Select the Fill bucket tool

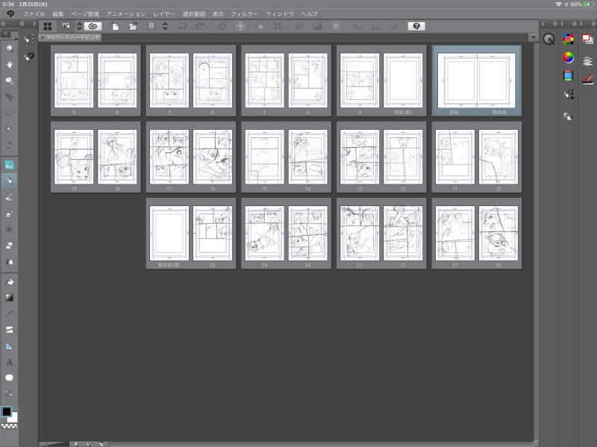click(x=9, y=281)
